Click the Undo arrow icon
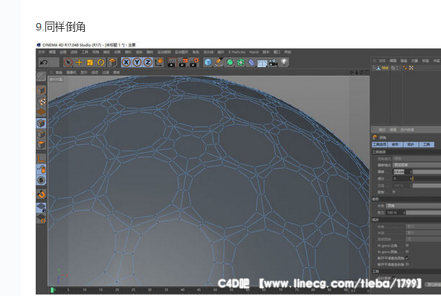Image resolution: width=441 pixels, height=296 pixels. [x=44, y=62]
